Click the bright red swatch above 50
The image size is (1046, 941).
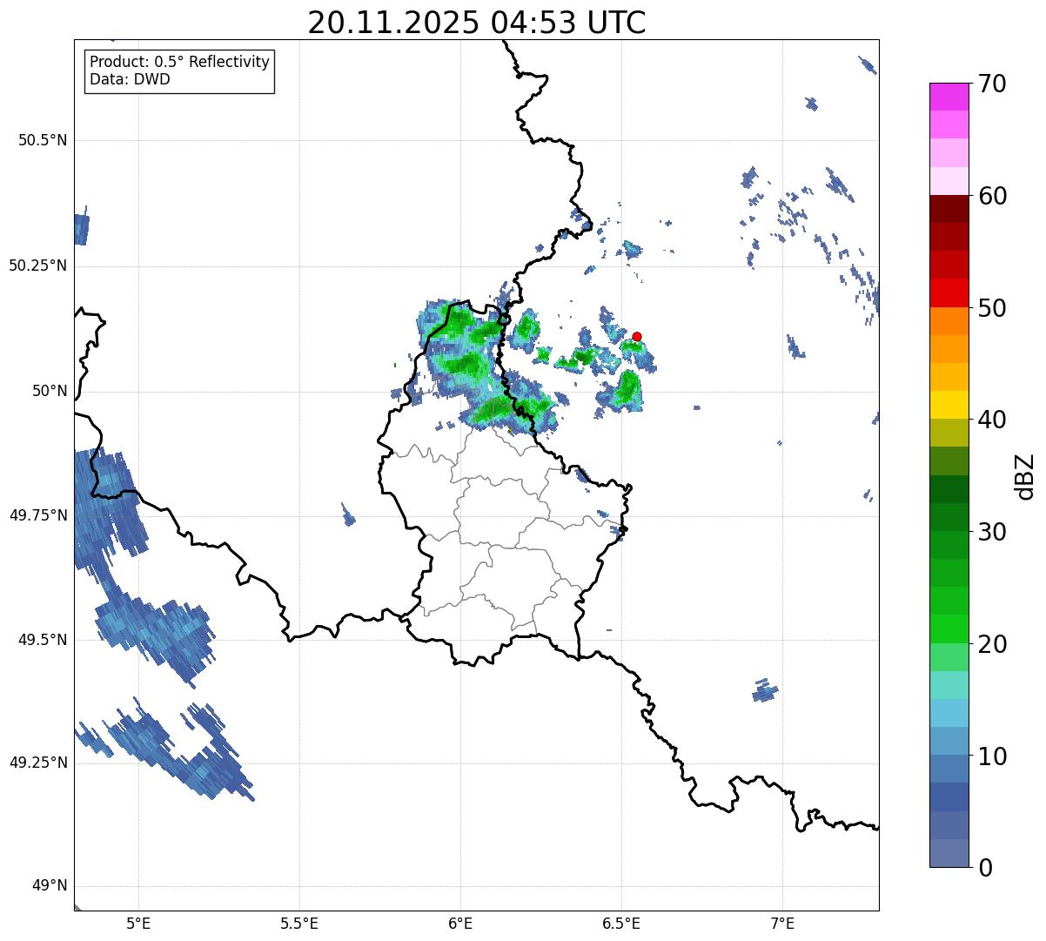949,292
